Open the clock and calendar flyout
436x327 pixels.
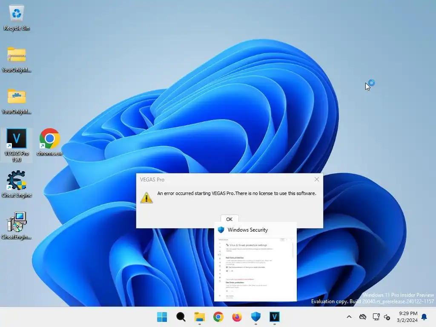tap(407, 317)
